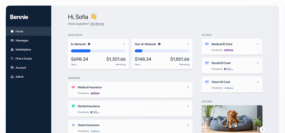Image resolution: width=285 pixels, height=133 pixels.
Task: Click the In-Network deductible progress bar
Action: [x=98, y=51]
